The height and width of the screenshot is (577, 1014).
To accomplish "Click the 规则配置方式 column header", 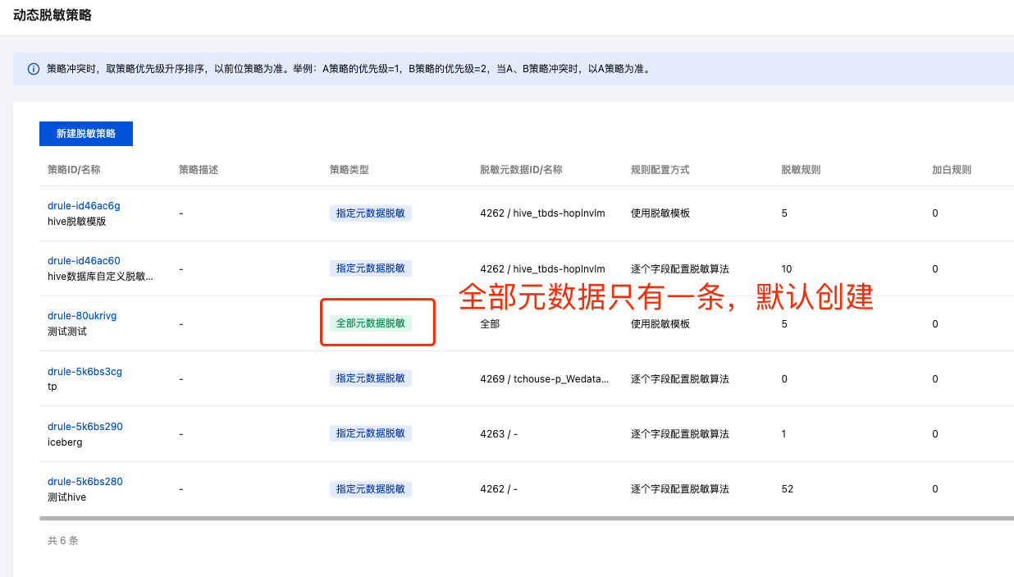I will (660, 170).
